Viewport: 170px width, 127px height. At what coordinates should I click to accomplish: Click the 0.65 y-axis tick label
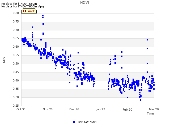point(16,38)
